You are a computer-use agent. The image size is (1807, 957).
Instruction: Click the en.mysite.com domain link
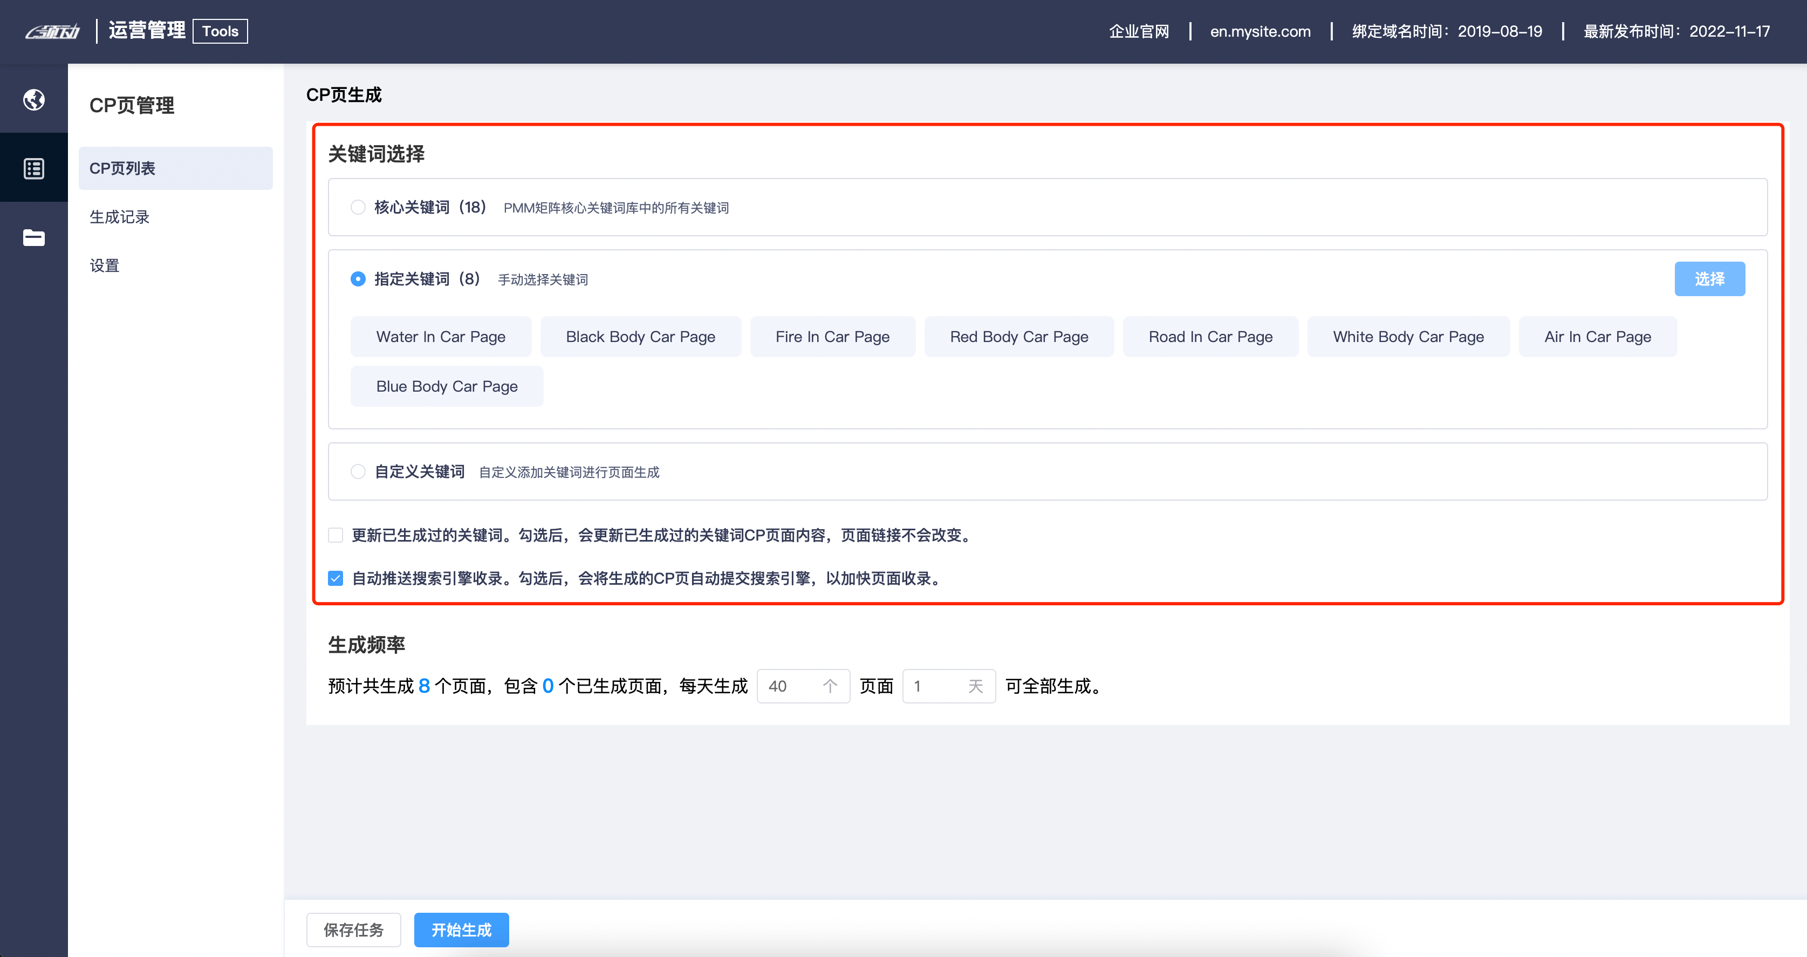1260,32
